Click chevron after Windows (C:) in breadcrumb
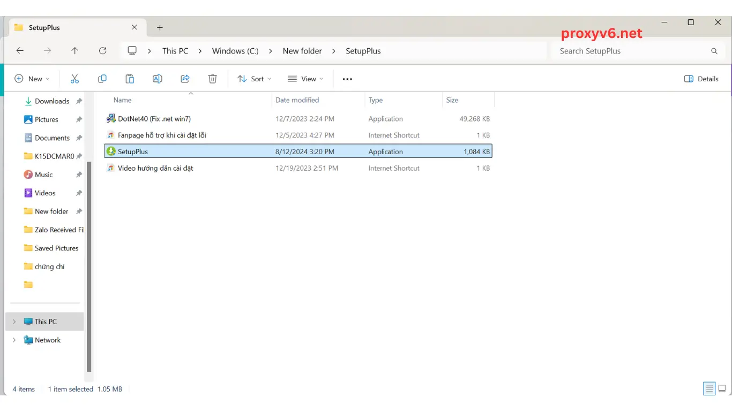Screen dimensions: 732x411 click(271, 51)
